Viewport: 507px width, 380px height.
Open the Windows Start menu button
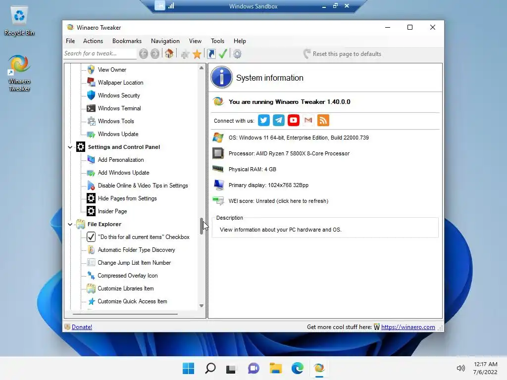(189, 368)
